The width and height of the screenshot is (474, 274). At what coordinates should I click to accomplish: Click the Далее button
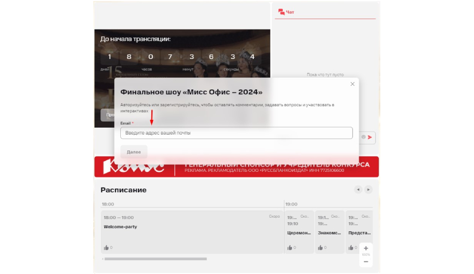(134, 152)
